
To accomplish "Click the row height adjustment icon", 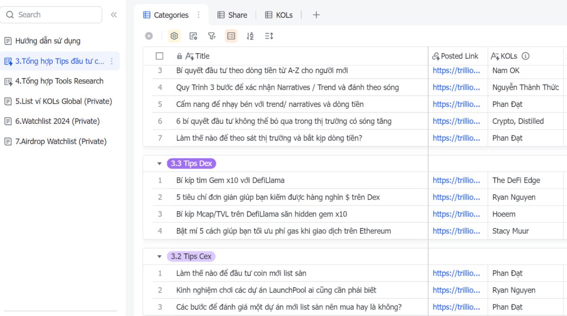I will (268, 35).
